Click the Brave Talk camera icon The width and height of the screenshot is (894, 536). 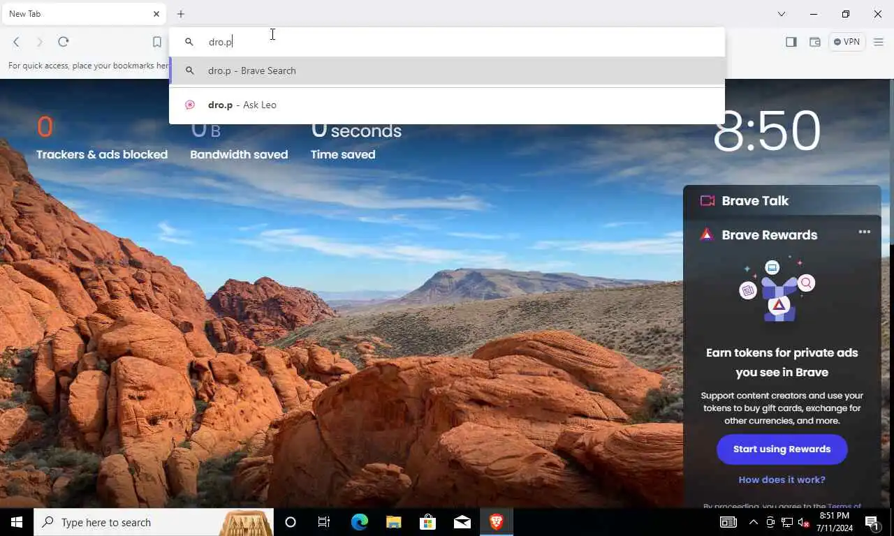[x=708, y=201]
